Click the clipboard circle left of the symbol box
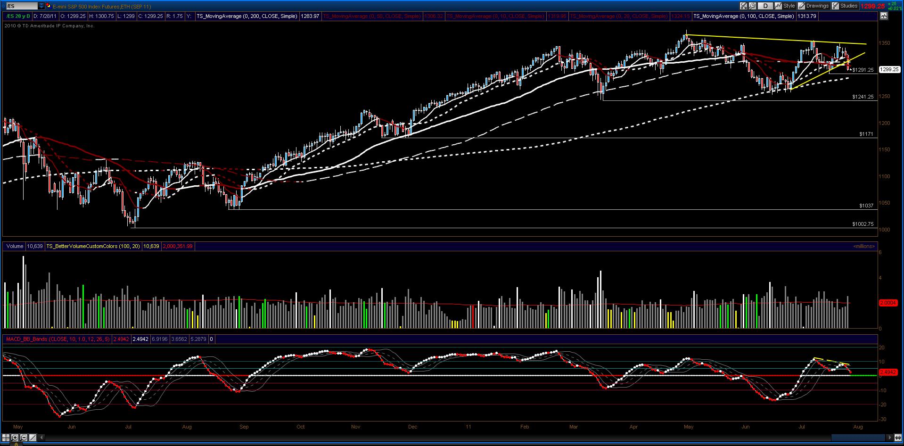 point(3,6)
